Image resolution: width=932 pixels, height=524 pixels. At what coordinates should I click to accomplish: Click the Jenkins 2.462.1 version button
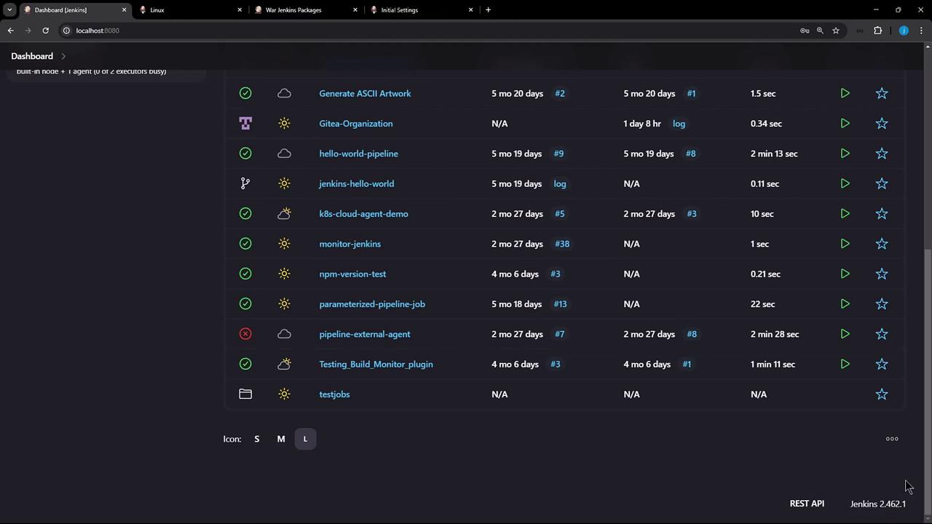point(878,504)
